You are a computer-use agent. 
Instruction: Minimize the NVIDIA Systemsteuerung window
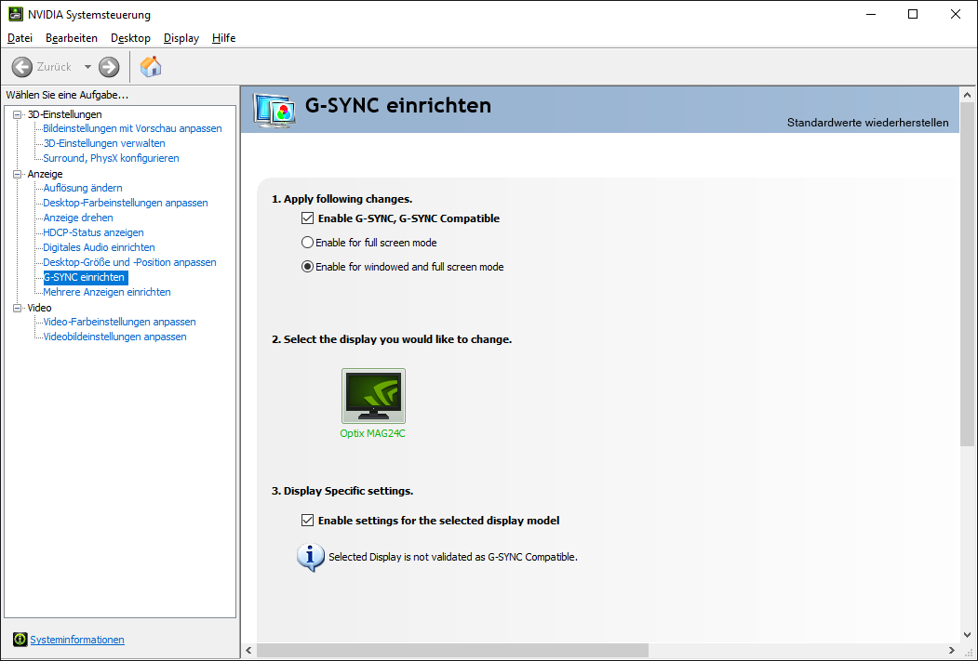click(871, 14)
